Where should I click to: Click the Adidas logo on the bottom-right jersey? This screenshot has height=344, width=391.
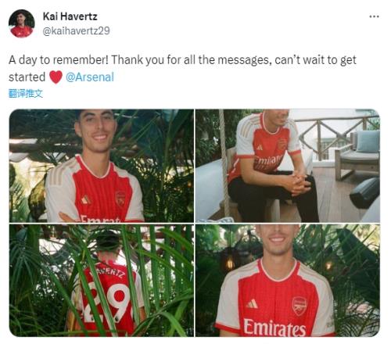tap(252, 304)
